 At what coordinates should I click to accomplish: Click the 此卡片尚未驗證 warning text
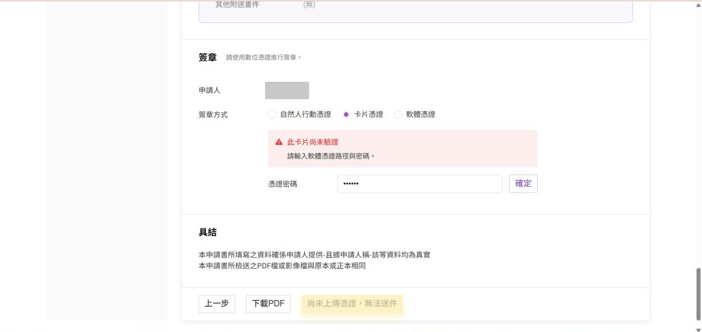tap(313, 142)
